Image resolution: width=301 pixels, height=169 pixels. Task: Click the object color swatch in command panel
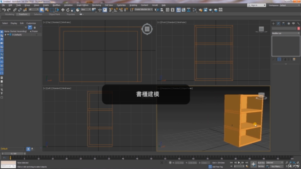pyautogui.click(x=299, y=29)
